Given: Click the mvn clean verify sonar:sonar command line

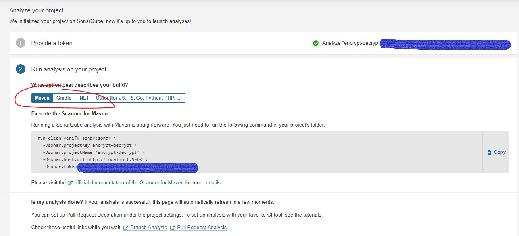Looking at the screenshot, I should pyautogui.click(x=77, y=138).
